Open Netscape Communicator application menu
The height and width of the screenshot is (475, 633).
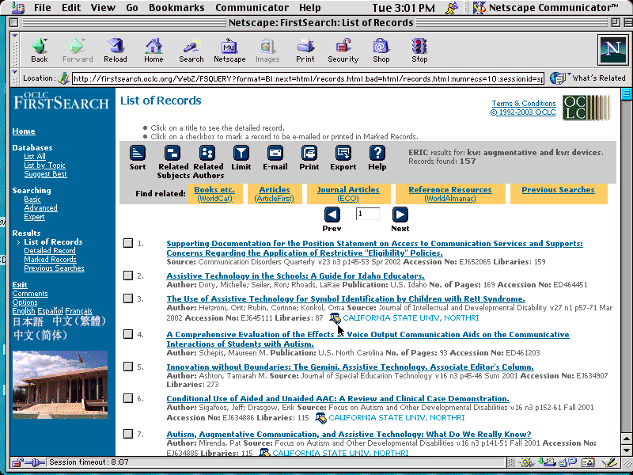pyautogui.click(x=545, y=8)
